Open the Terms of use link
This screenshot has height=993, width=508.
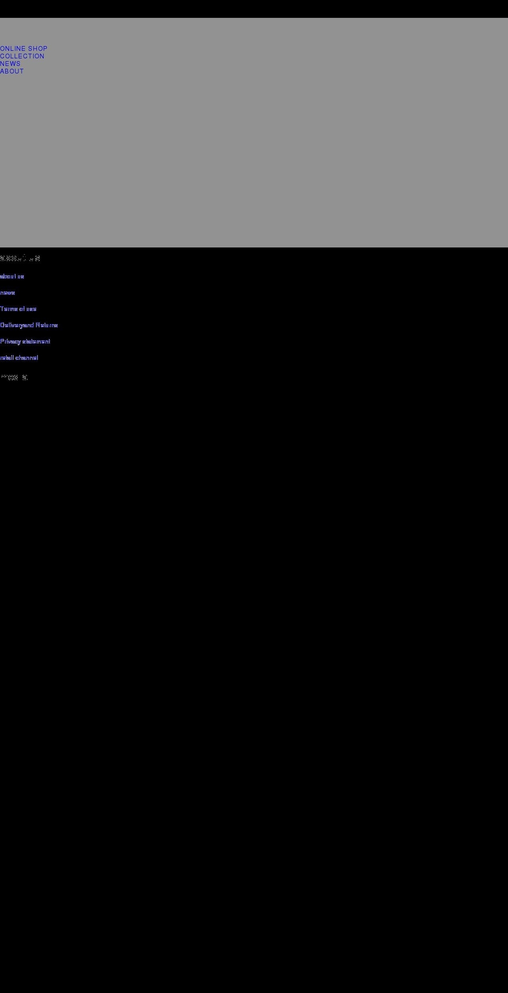(x=18, y=309)
